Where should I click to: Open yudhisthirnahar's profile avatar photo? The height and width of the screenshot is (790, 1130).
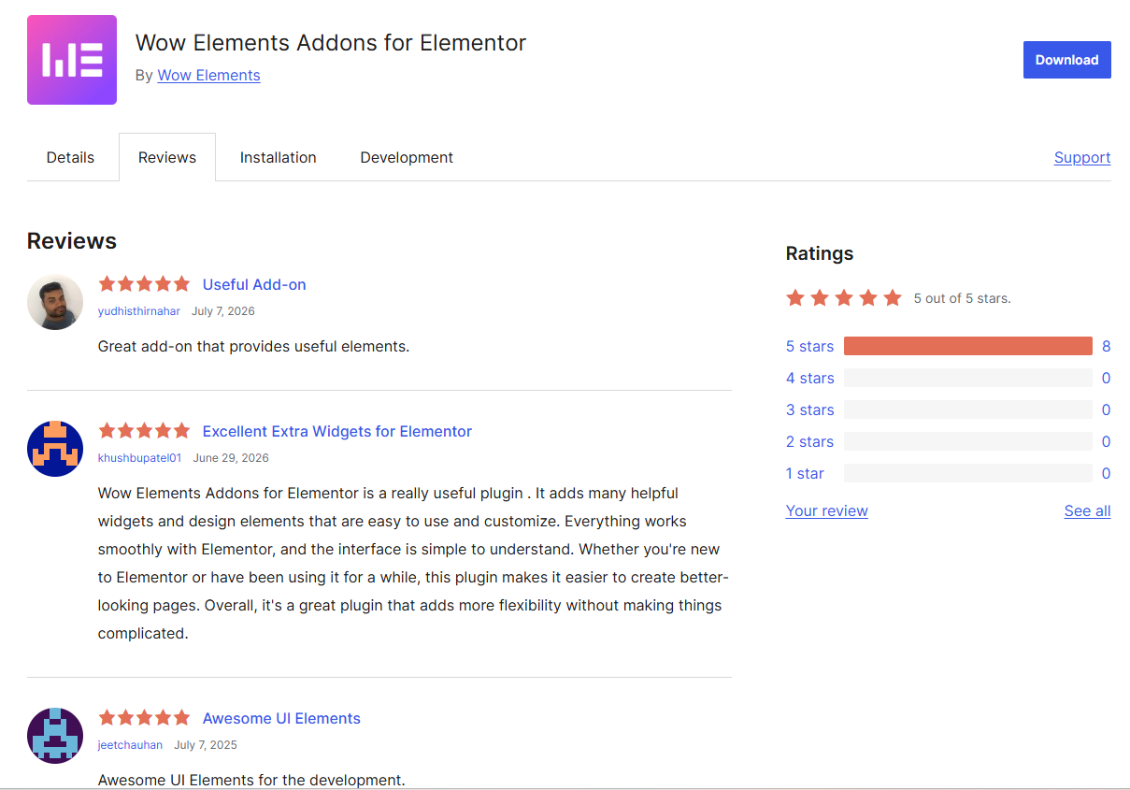pos(55,302)
